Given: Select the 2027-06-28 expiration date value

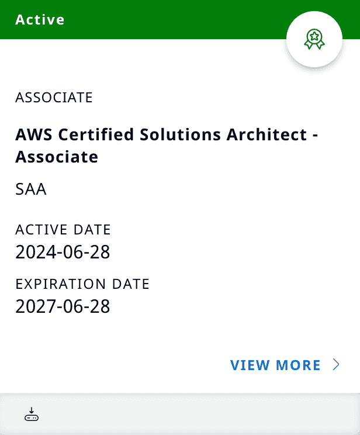Looking at the screenshot, I should (63, 306).
